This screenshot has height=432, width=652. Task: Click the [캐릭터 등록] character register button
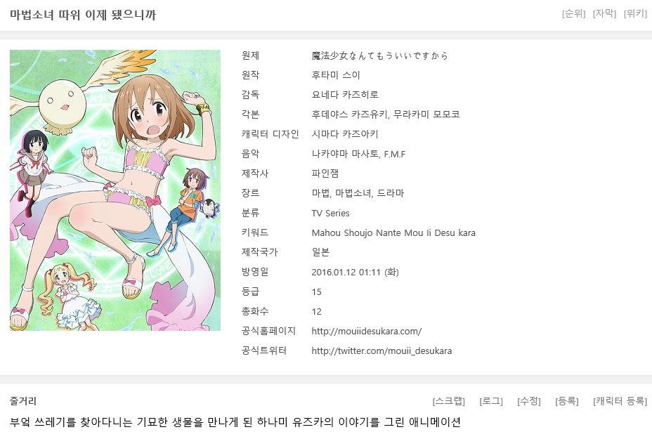coord(620,401)
